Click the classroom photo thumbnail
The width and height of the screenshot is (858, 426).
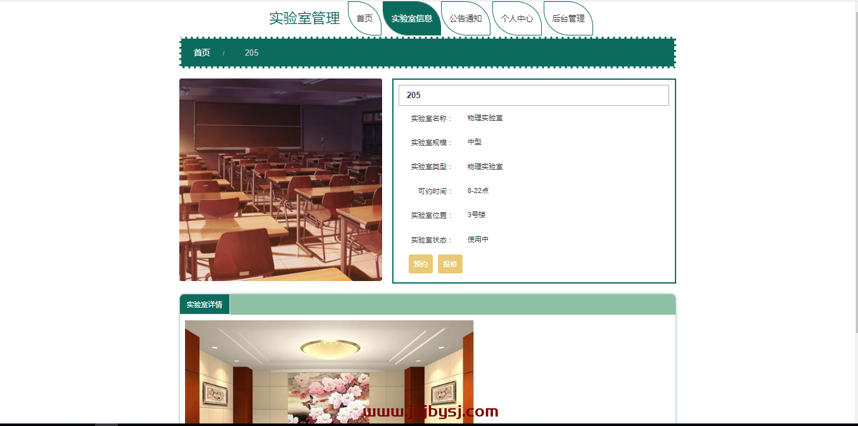click(x=281, y=180)
